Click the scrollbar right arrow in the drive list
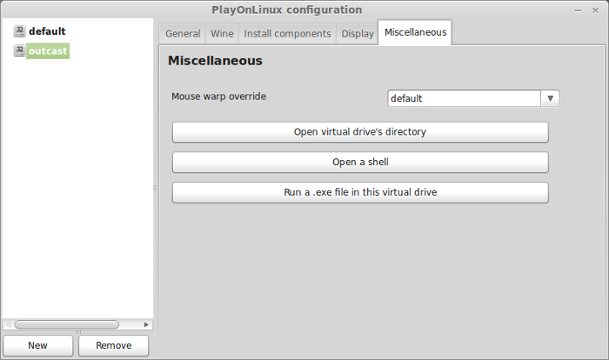 [146, 324]
